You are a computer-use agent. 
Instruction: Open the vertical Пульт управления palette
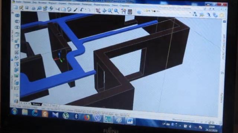click(x=224, y=47)
